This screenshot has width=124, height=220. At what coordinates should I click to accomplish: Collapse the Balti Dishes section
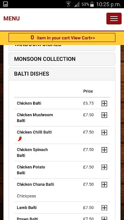62,74
